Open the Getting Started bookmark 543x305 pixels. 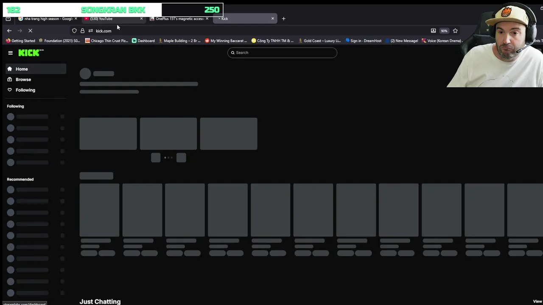point(20,41)
